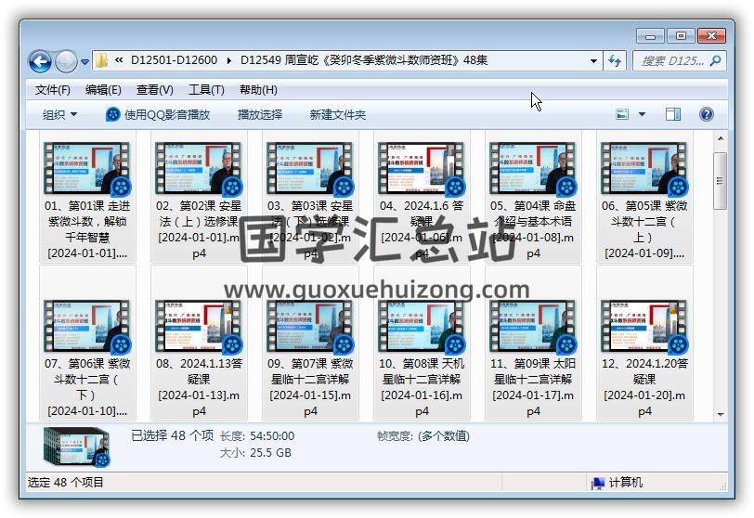Click the scrollbar down arrow

(720, 415)
